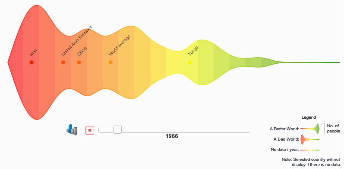Click the United Arab Emirates label
344x169 pixels.
click(77, 41)
